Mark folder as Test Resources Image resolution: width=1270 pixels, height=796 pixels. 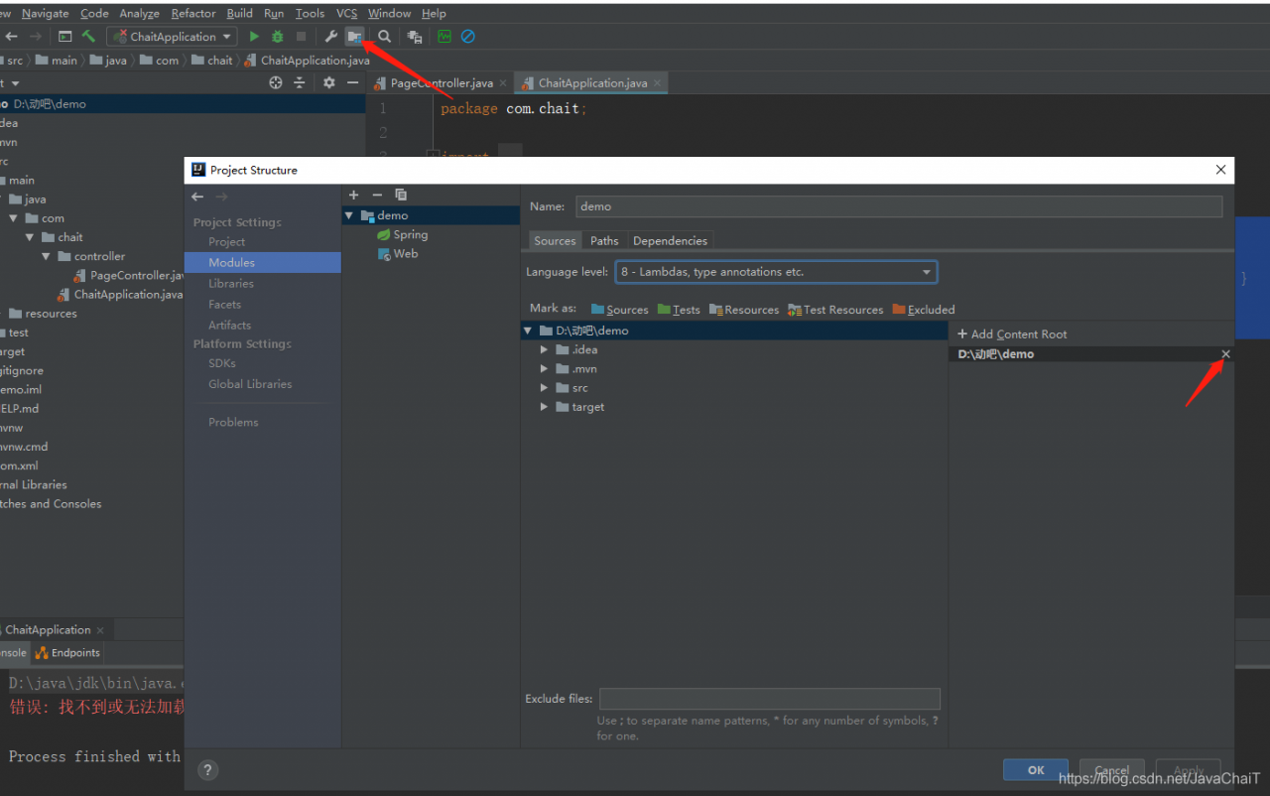tap(835, 310)
